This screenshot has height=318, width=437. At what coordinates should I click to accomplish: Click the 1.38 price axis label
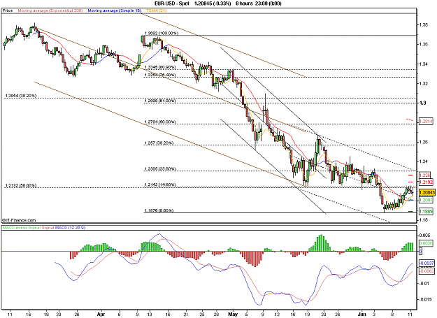pos(423,24)
